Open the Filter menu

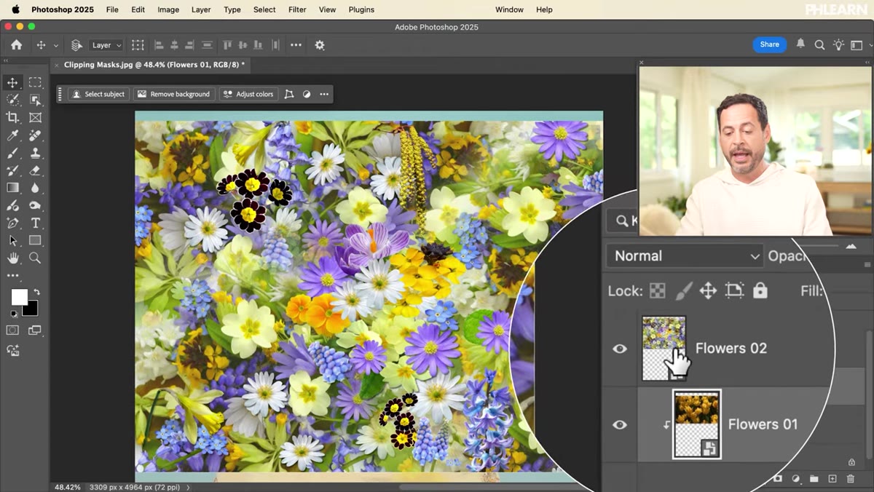(x=297, y=9)
